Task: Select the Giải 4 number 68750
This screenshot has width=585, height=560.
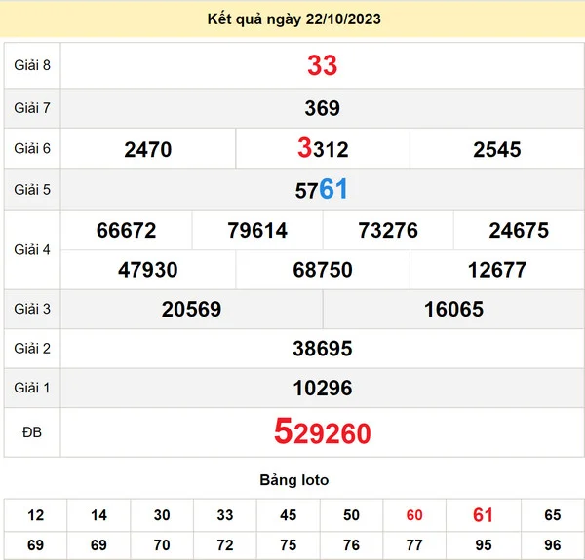Action: [x=322, y=270]
